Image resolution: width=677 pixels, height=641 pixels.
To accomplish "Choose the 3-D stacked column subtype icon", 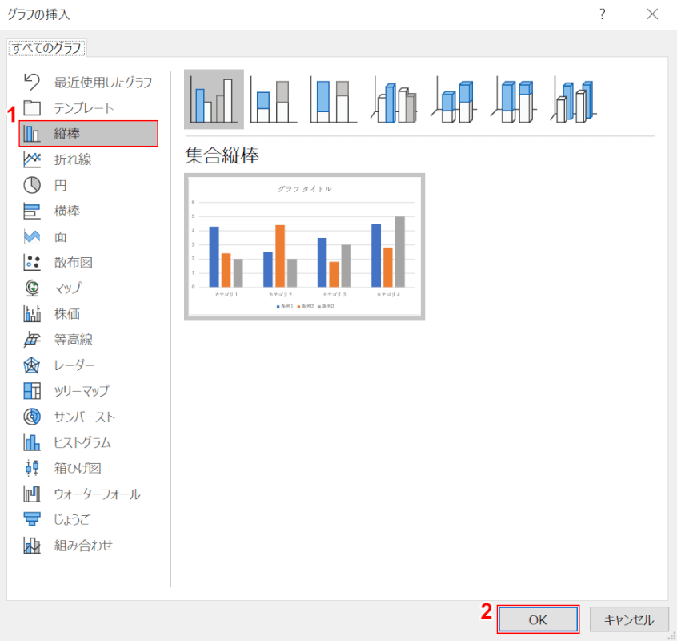I will pyautogui.click(x=453, y=99).
